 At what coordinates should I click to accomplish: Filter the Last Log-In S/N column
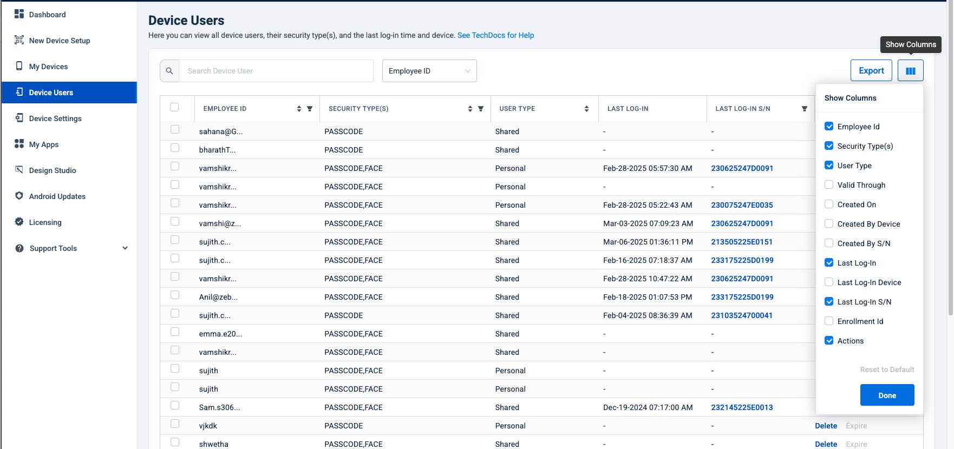(x=805, y=109)
